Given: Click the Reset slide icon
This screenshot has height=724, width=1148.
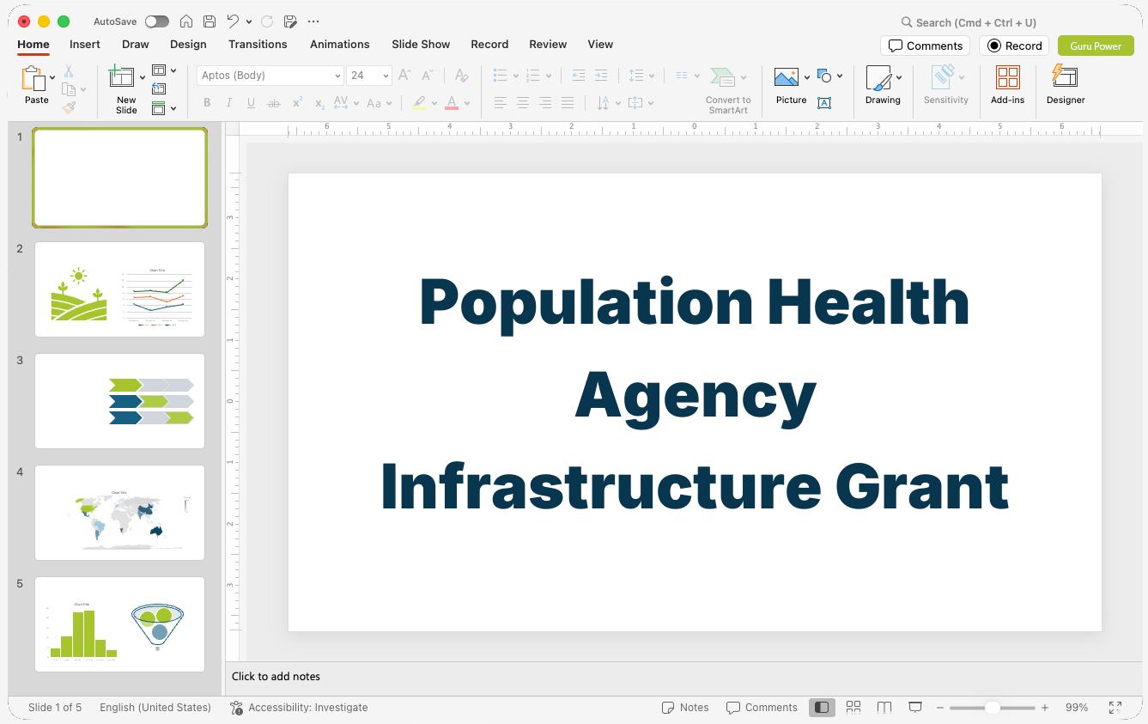Looking at the screenshot, I should (159, 88).
